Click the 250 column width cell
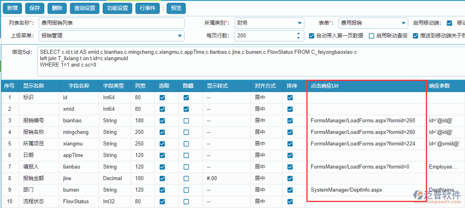465x208 pixels. coord(143,143)
